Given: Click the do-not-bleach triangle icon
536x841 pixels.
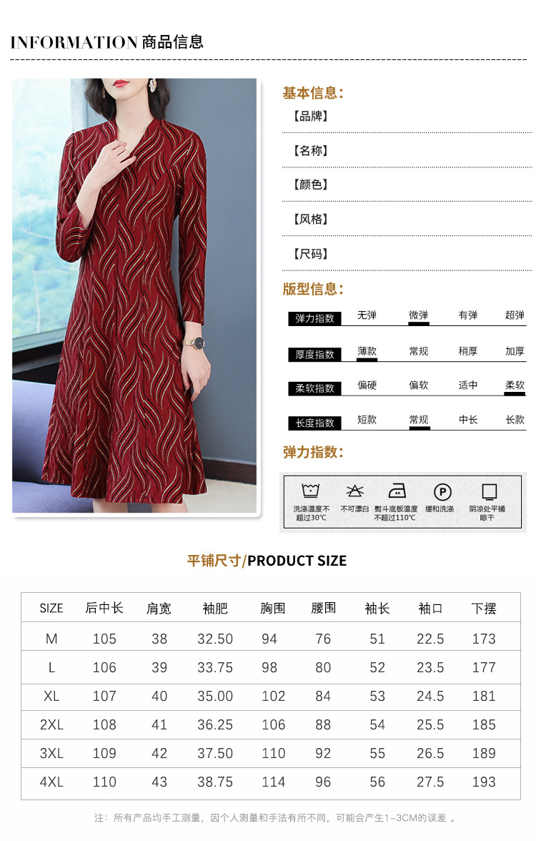Looking at the screenshot, I should pyautogui.click(x=354, y=491).
